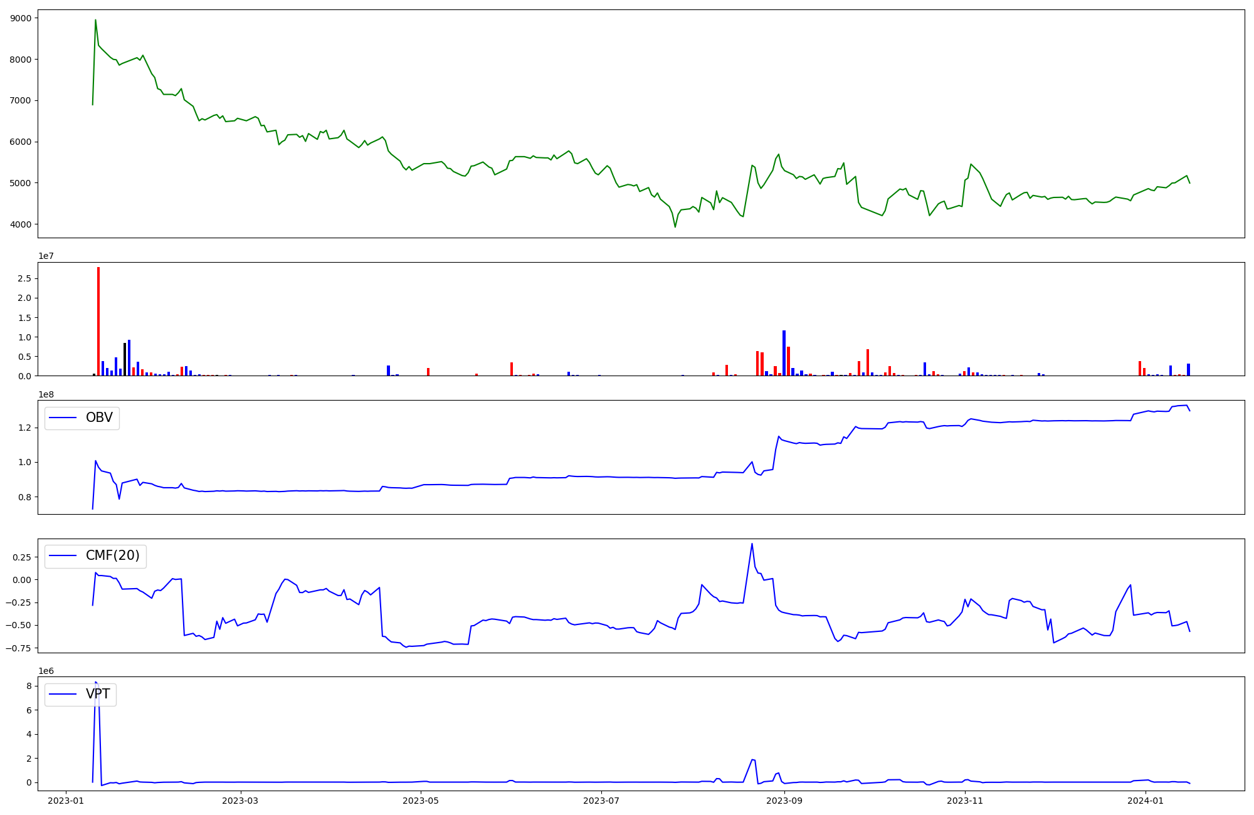Click the 4000 tick on price axis
The height and width of the screenshot is (815, 1254).
pyautogui.click(x=21, y=224)
